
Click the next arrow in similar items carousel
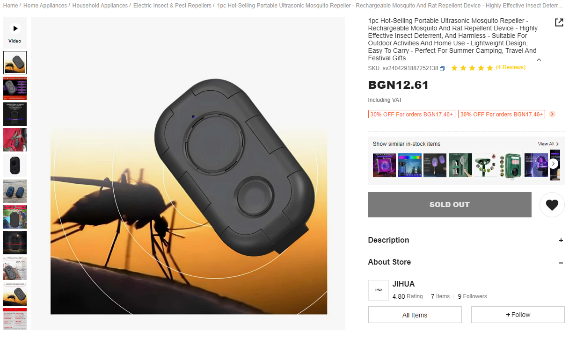[x=554, y=164]
